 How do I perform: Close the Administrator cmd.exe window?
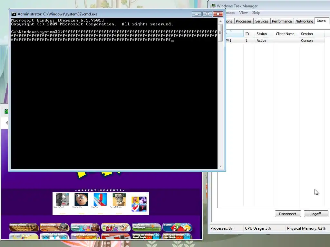coord(218,14)
